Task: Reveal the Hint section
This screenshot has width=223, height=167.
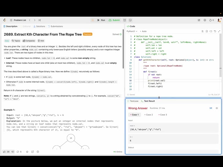Action: [41, 41]
